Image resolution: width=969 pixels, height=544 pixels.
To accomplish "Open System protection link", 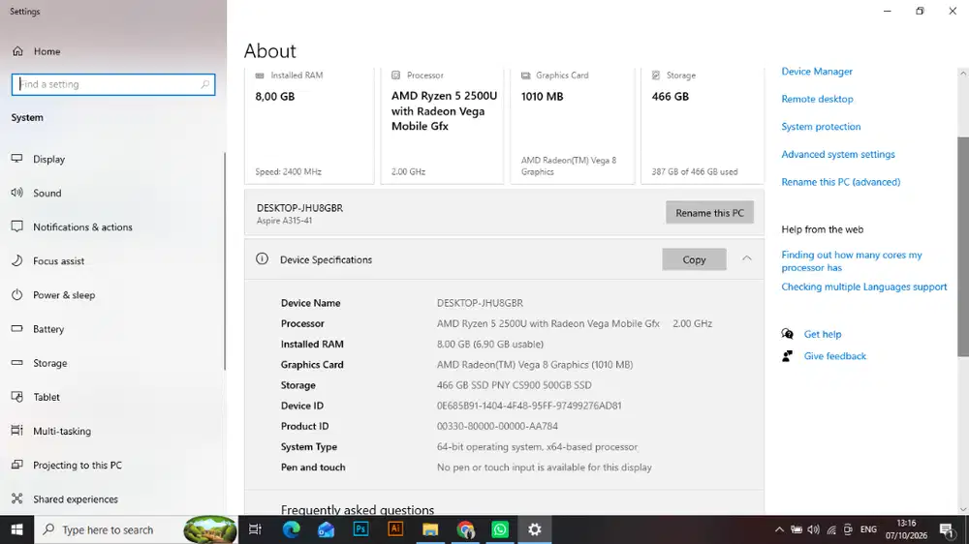I will coord(821,127).
